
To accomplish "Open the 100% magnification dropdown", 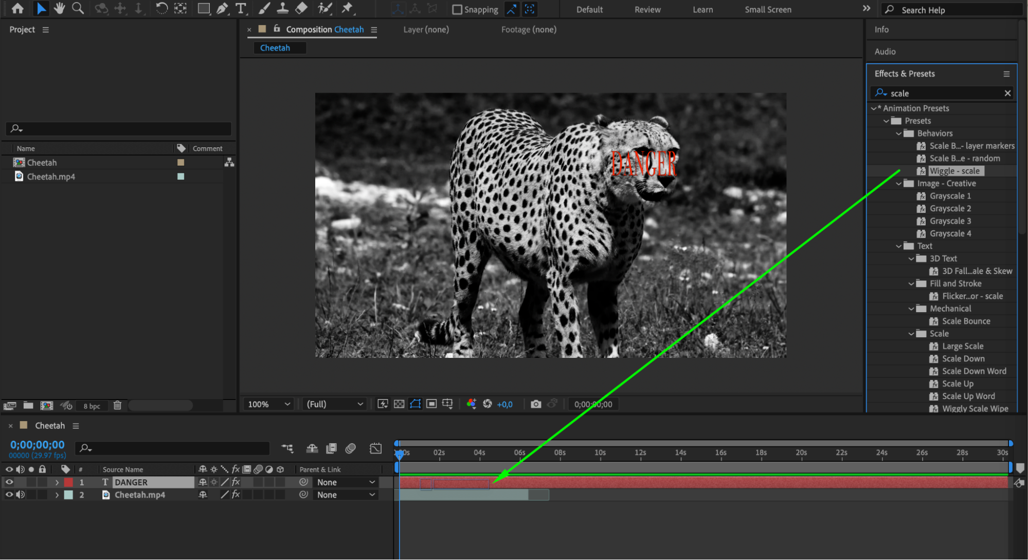I will [269, 404].
